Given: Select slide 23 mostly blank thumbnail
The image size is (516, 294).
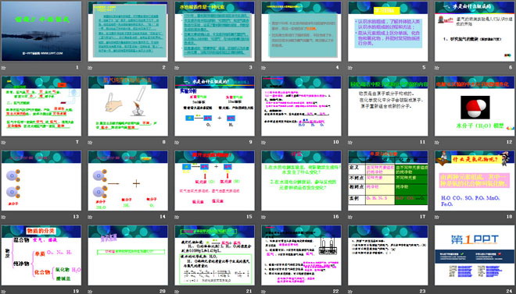Looking at the screenshot, I should pyautogui.click(x=388, y=255).
